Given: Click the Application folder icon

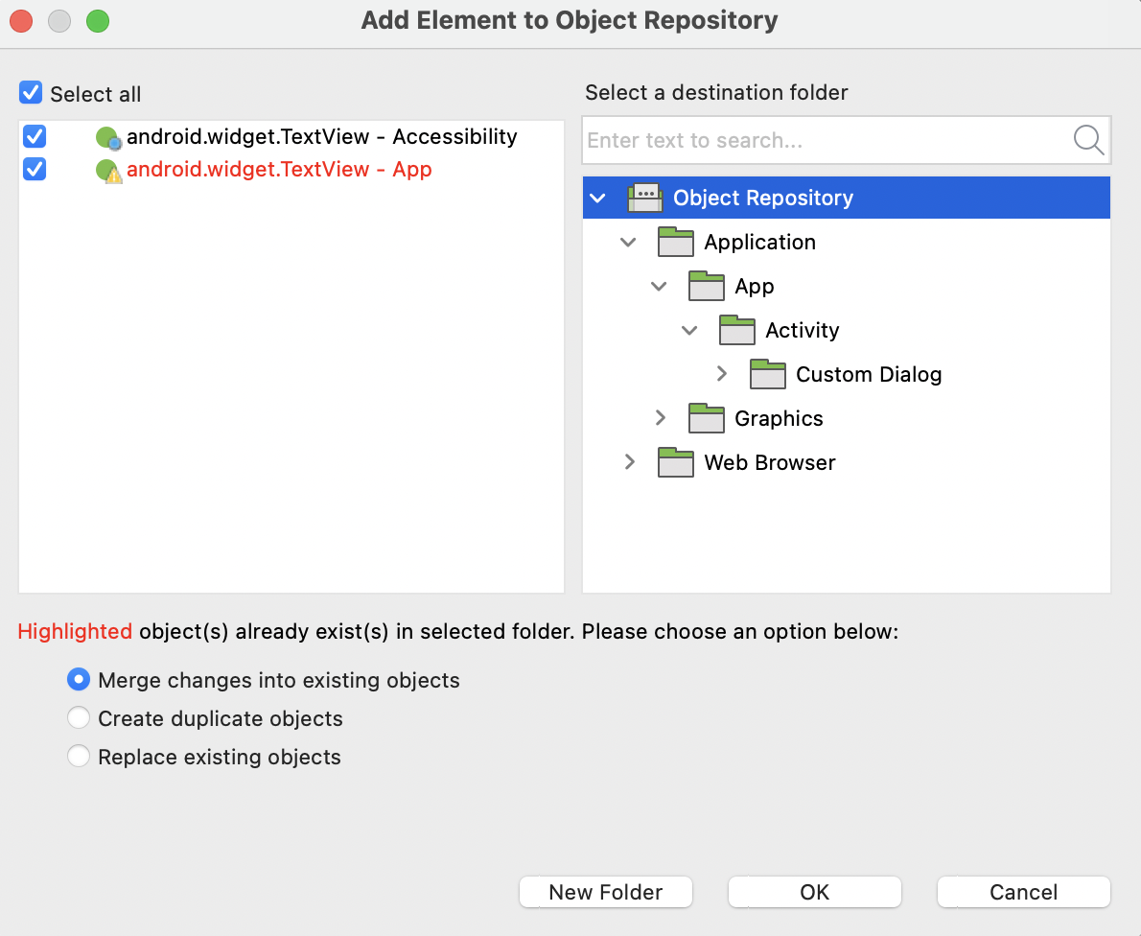Looking at the screenshot, I should (676, 242).
